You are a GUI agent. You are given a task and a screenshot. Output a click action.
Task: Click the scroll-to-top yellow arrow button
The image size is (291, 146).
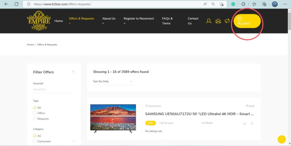[281, 139]
